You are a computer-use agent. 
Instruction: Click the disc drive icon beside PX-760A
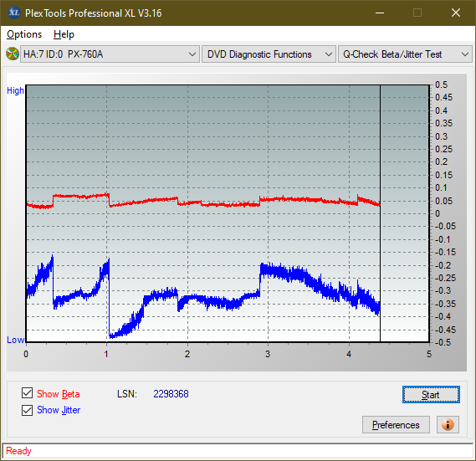tap(13, 54)
